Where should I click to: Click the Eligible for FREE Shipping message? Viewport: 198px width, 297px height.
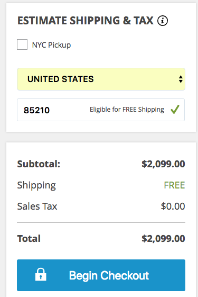pos(127,110)
